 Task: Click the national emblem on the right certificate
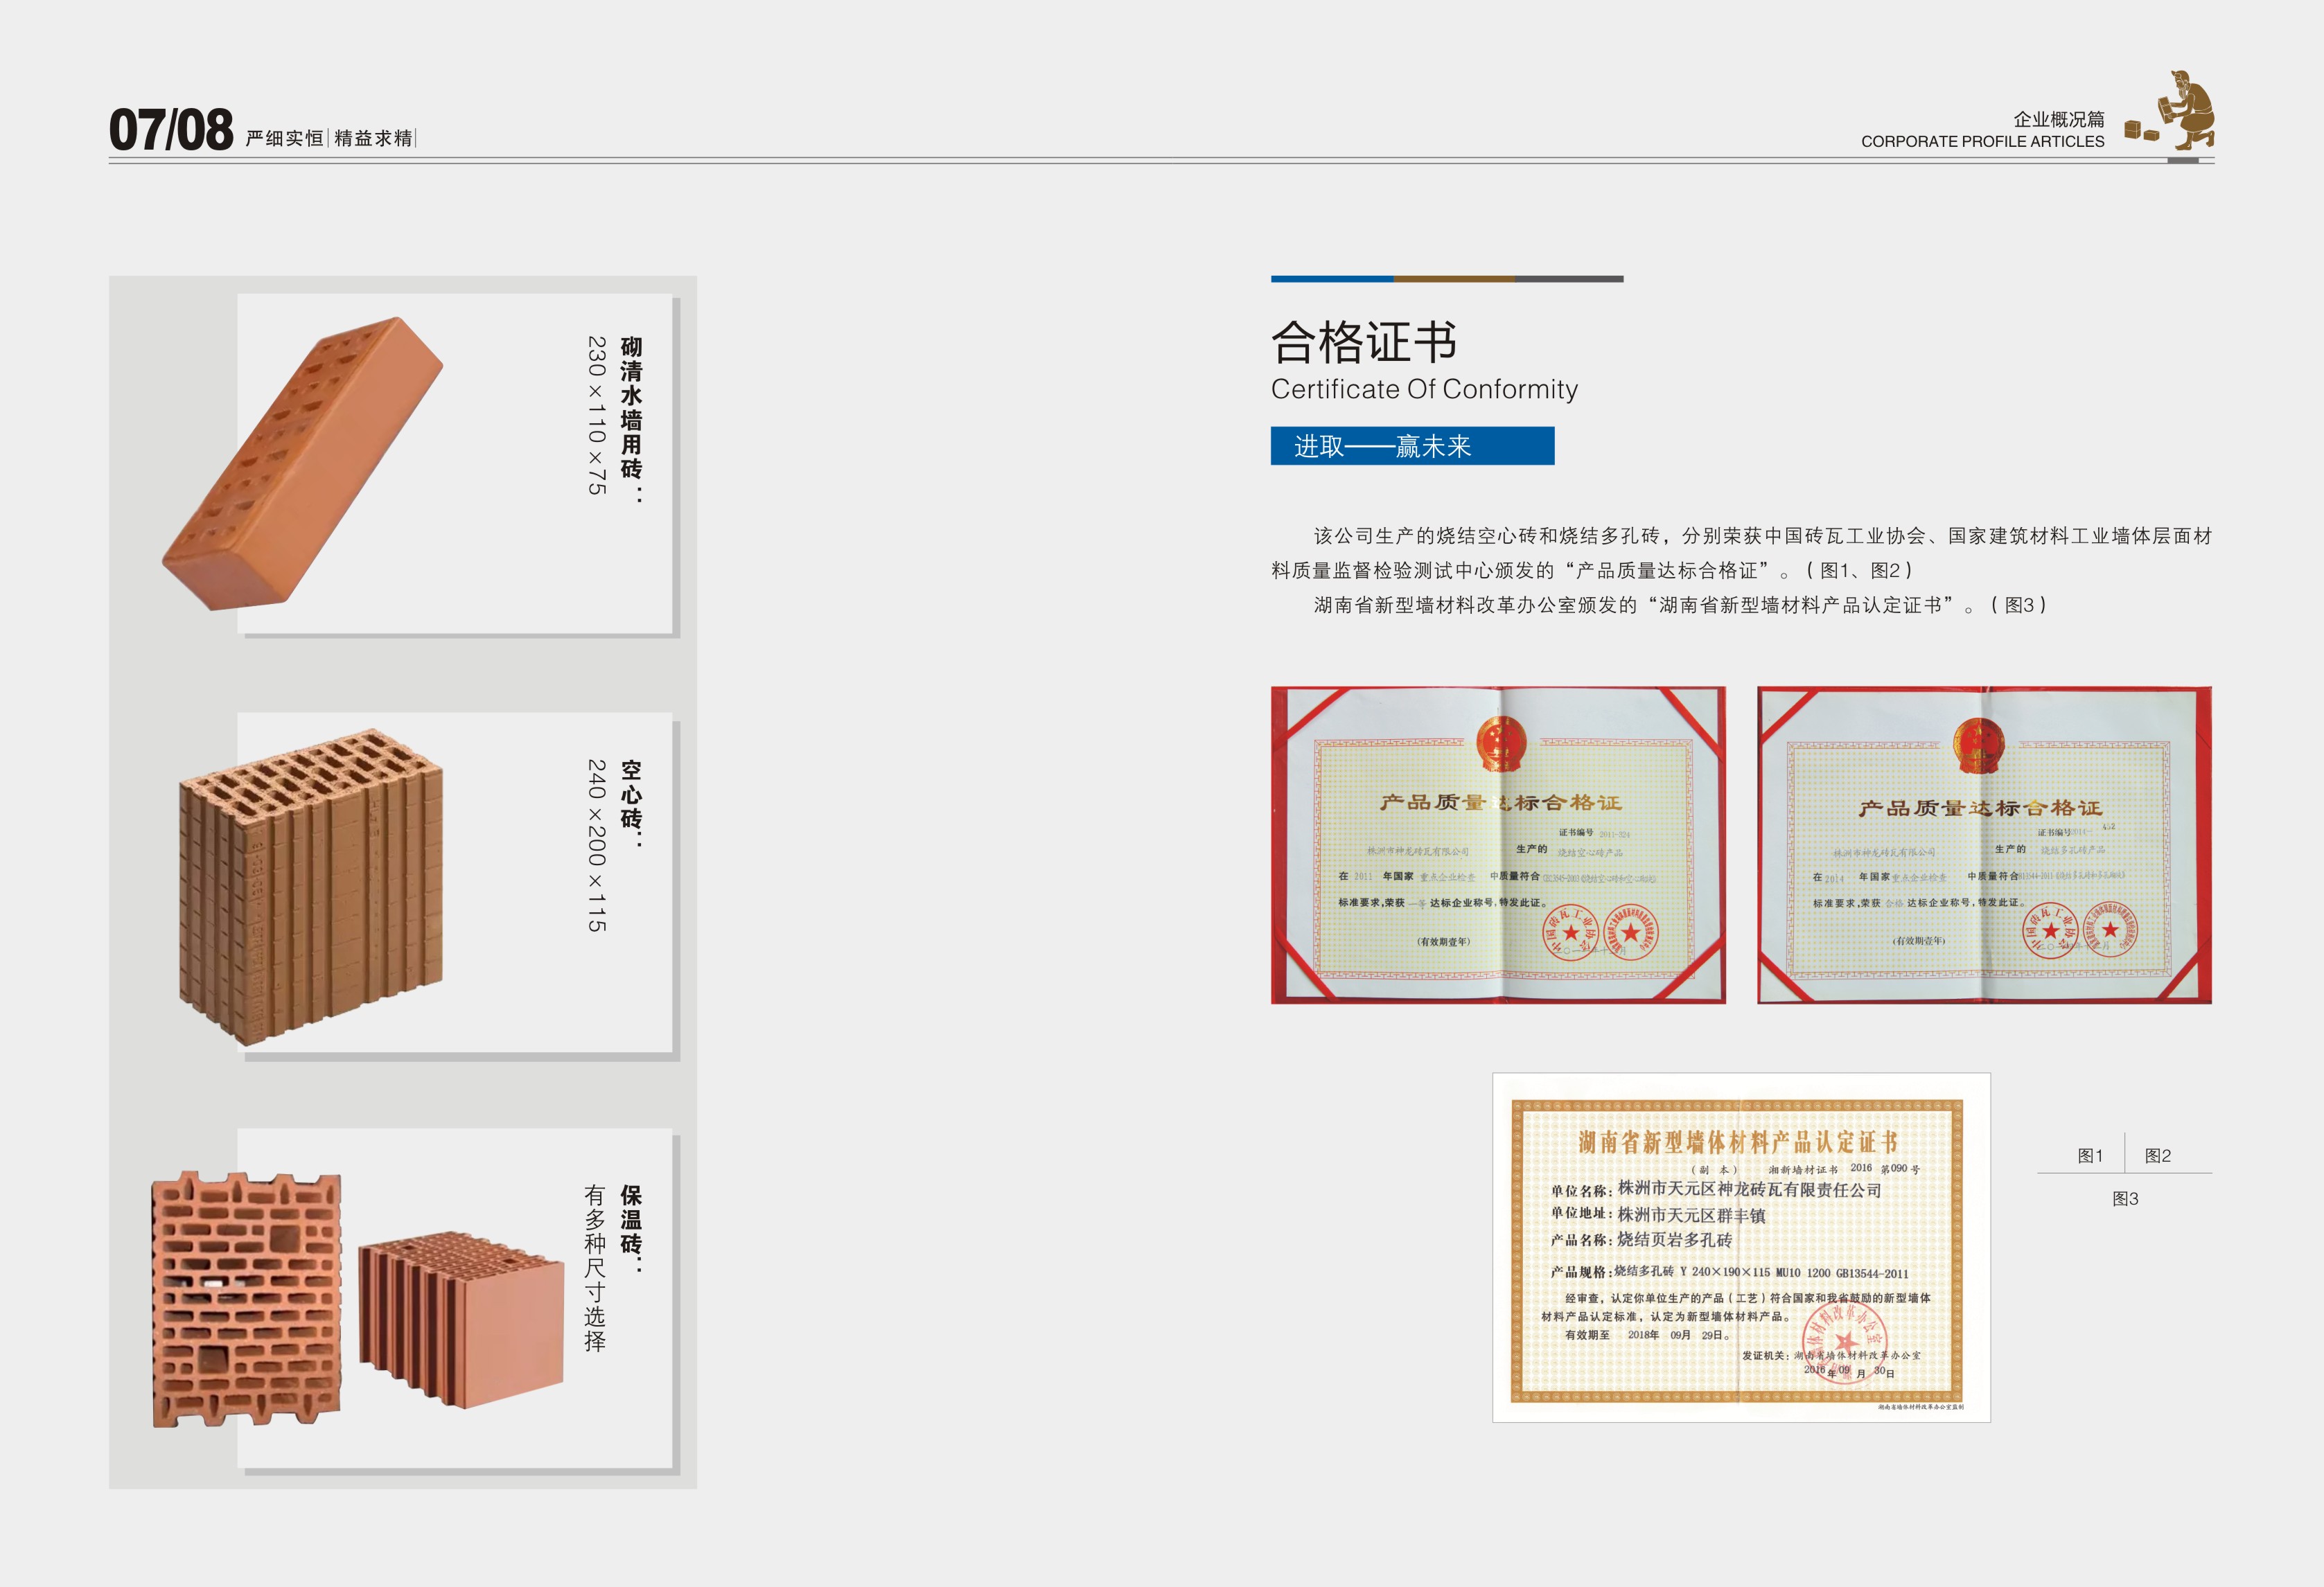tap(1979, 745)
